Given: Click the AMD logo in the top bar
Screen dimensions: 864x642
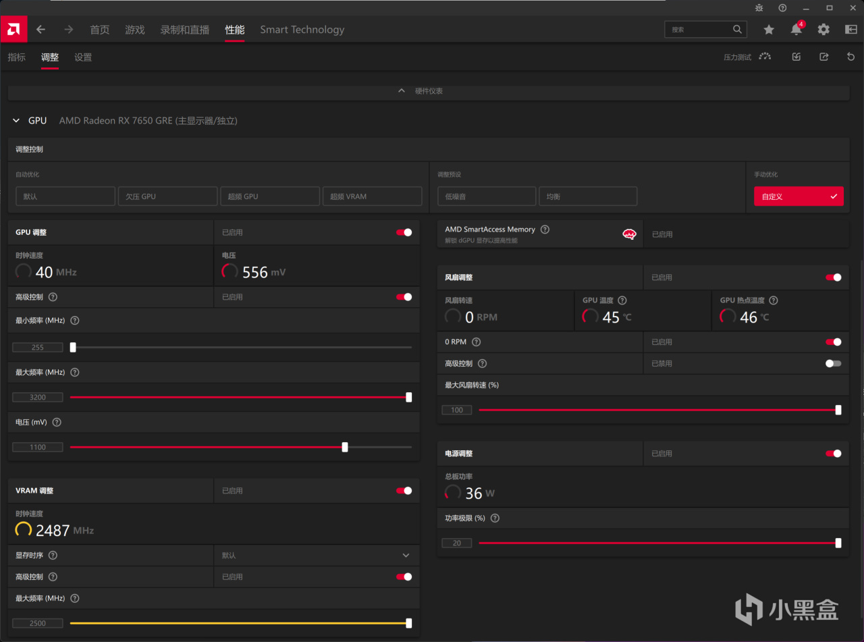Looking at the screenshot, I should (13, 29).
